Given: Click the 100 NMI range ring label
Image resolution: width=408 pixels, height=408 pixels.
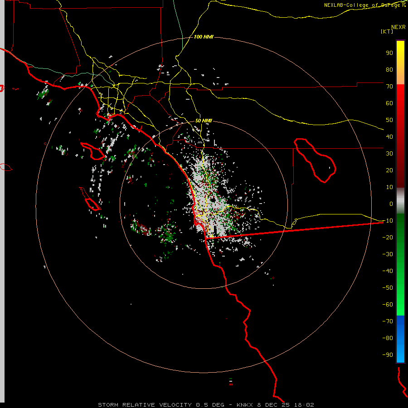Looking at the screenshot, I should (x=204, y=37).
